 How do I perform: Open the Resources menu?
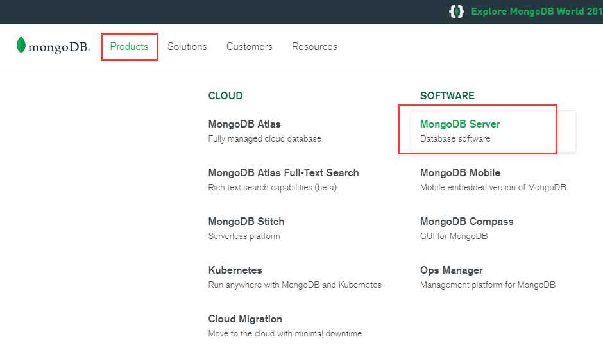314,47
